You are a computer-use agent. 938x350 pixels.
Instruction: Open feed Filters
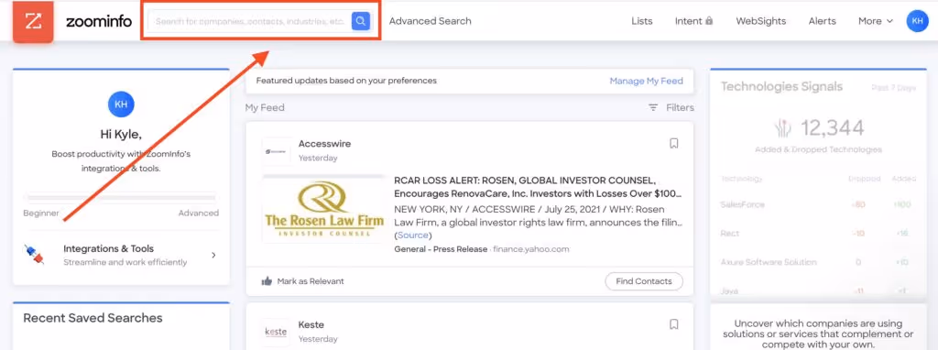pos(681,108)
